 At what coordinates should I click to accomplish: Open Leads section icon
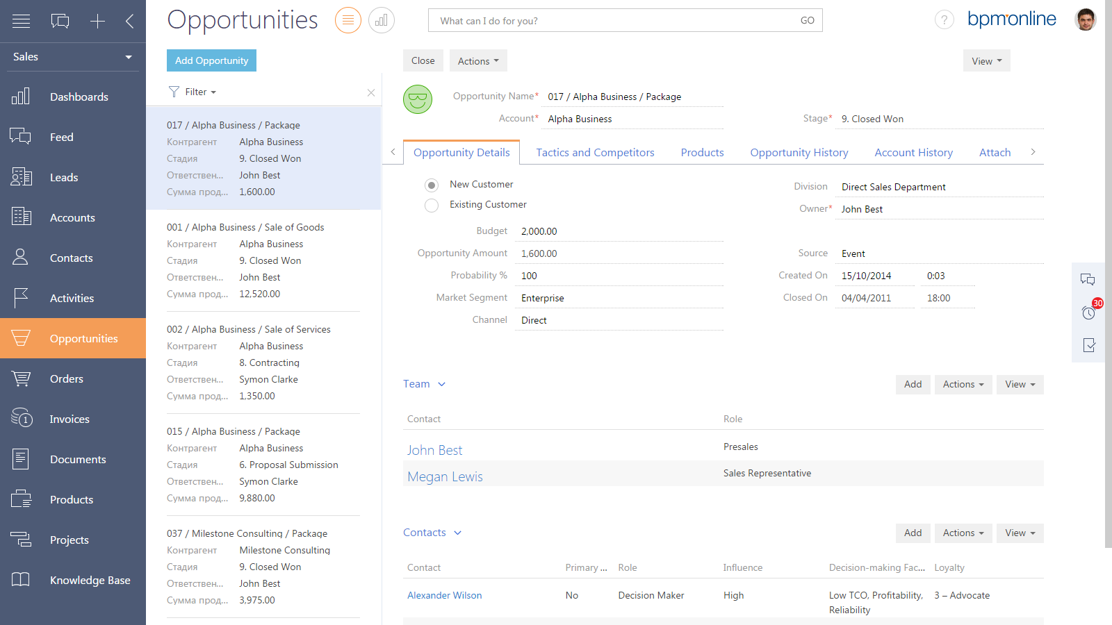(x=21, y=177)
